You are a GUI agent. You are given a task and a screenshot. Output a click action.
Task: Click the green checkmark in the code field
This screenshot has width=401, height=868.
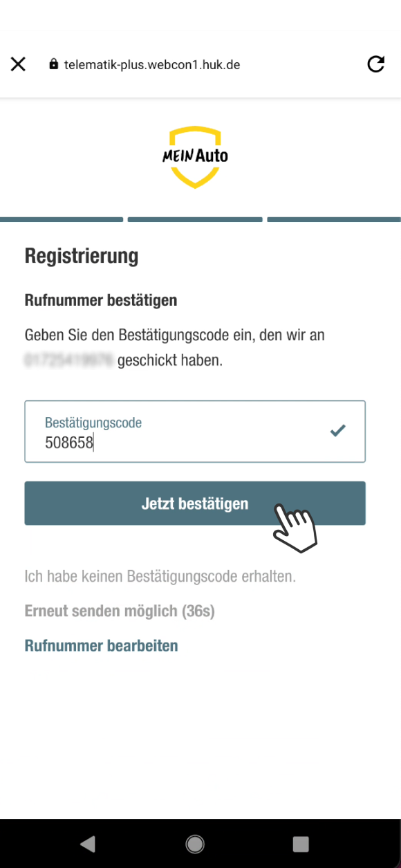coord(338,431)
